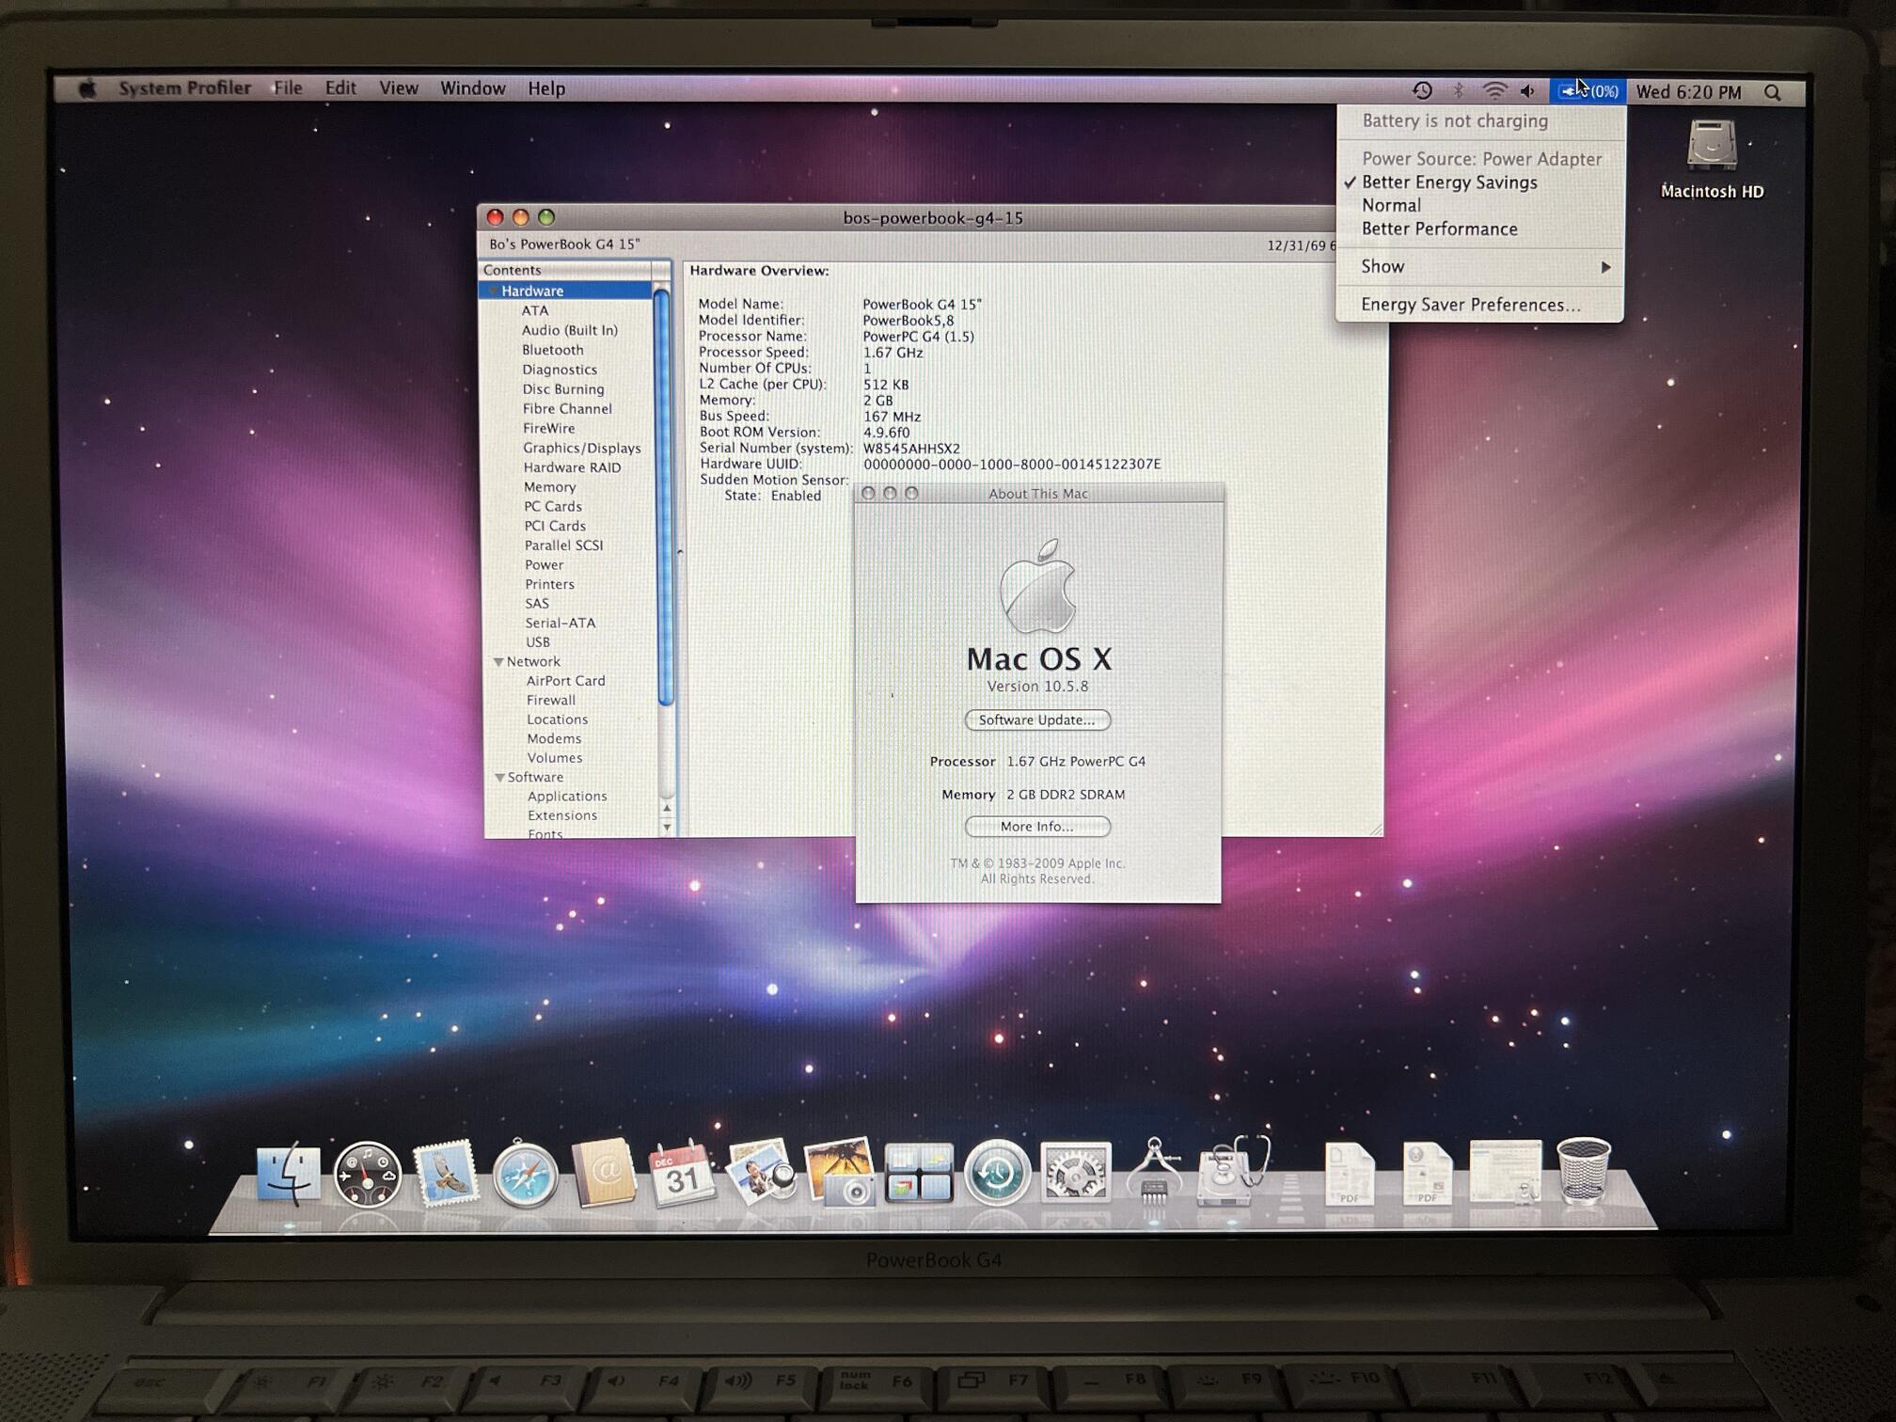Open iCal calendar icon in Dock
Screen dimensions: 1896x1422
682,1175
